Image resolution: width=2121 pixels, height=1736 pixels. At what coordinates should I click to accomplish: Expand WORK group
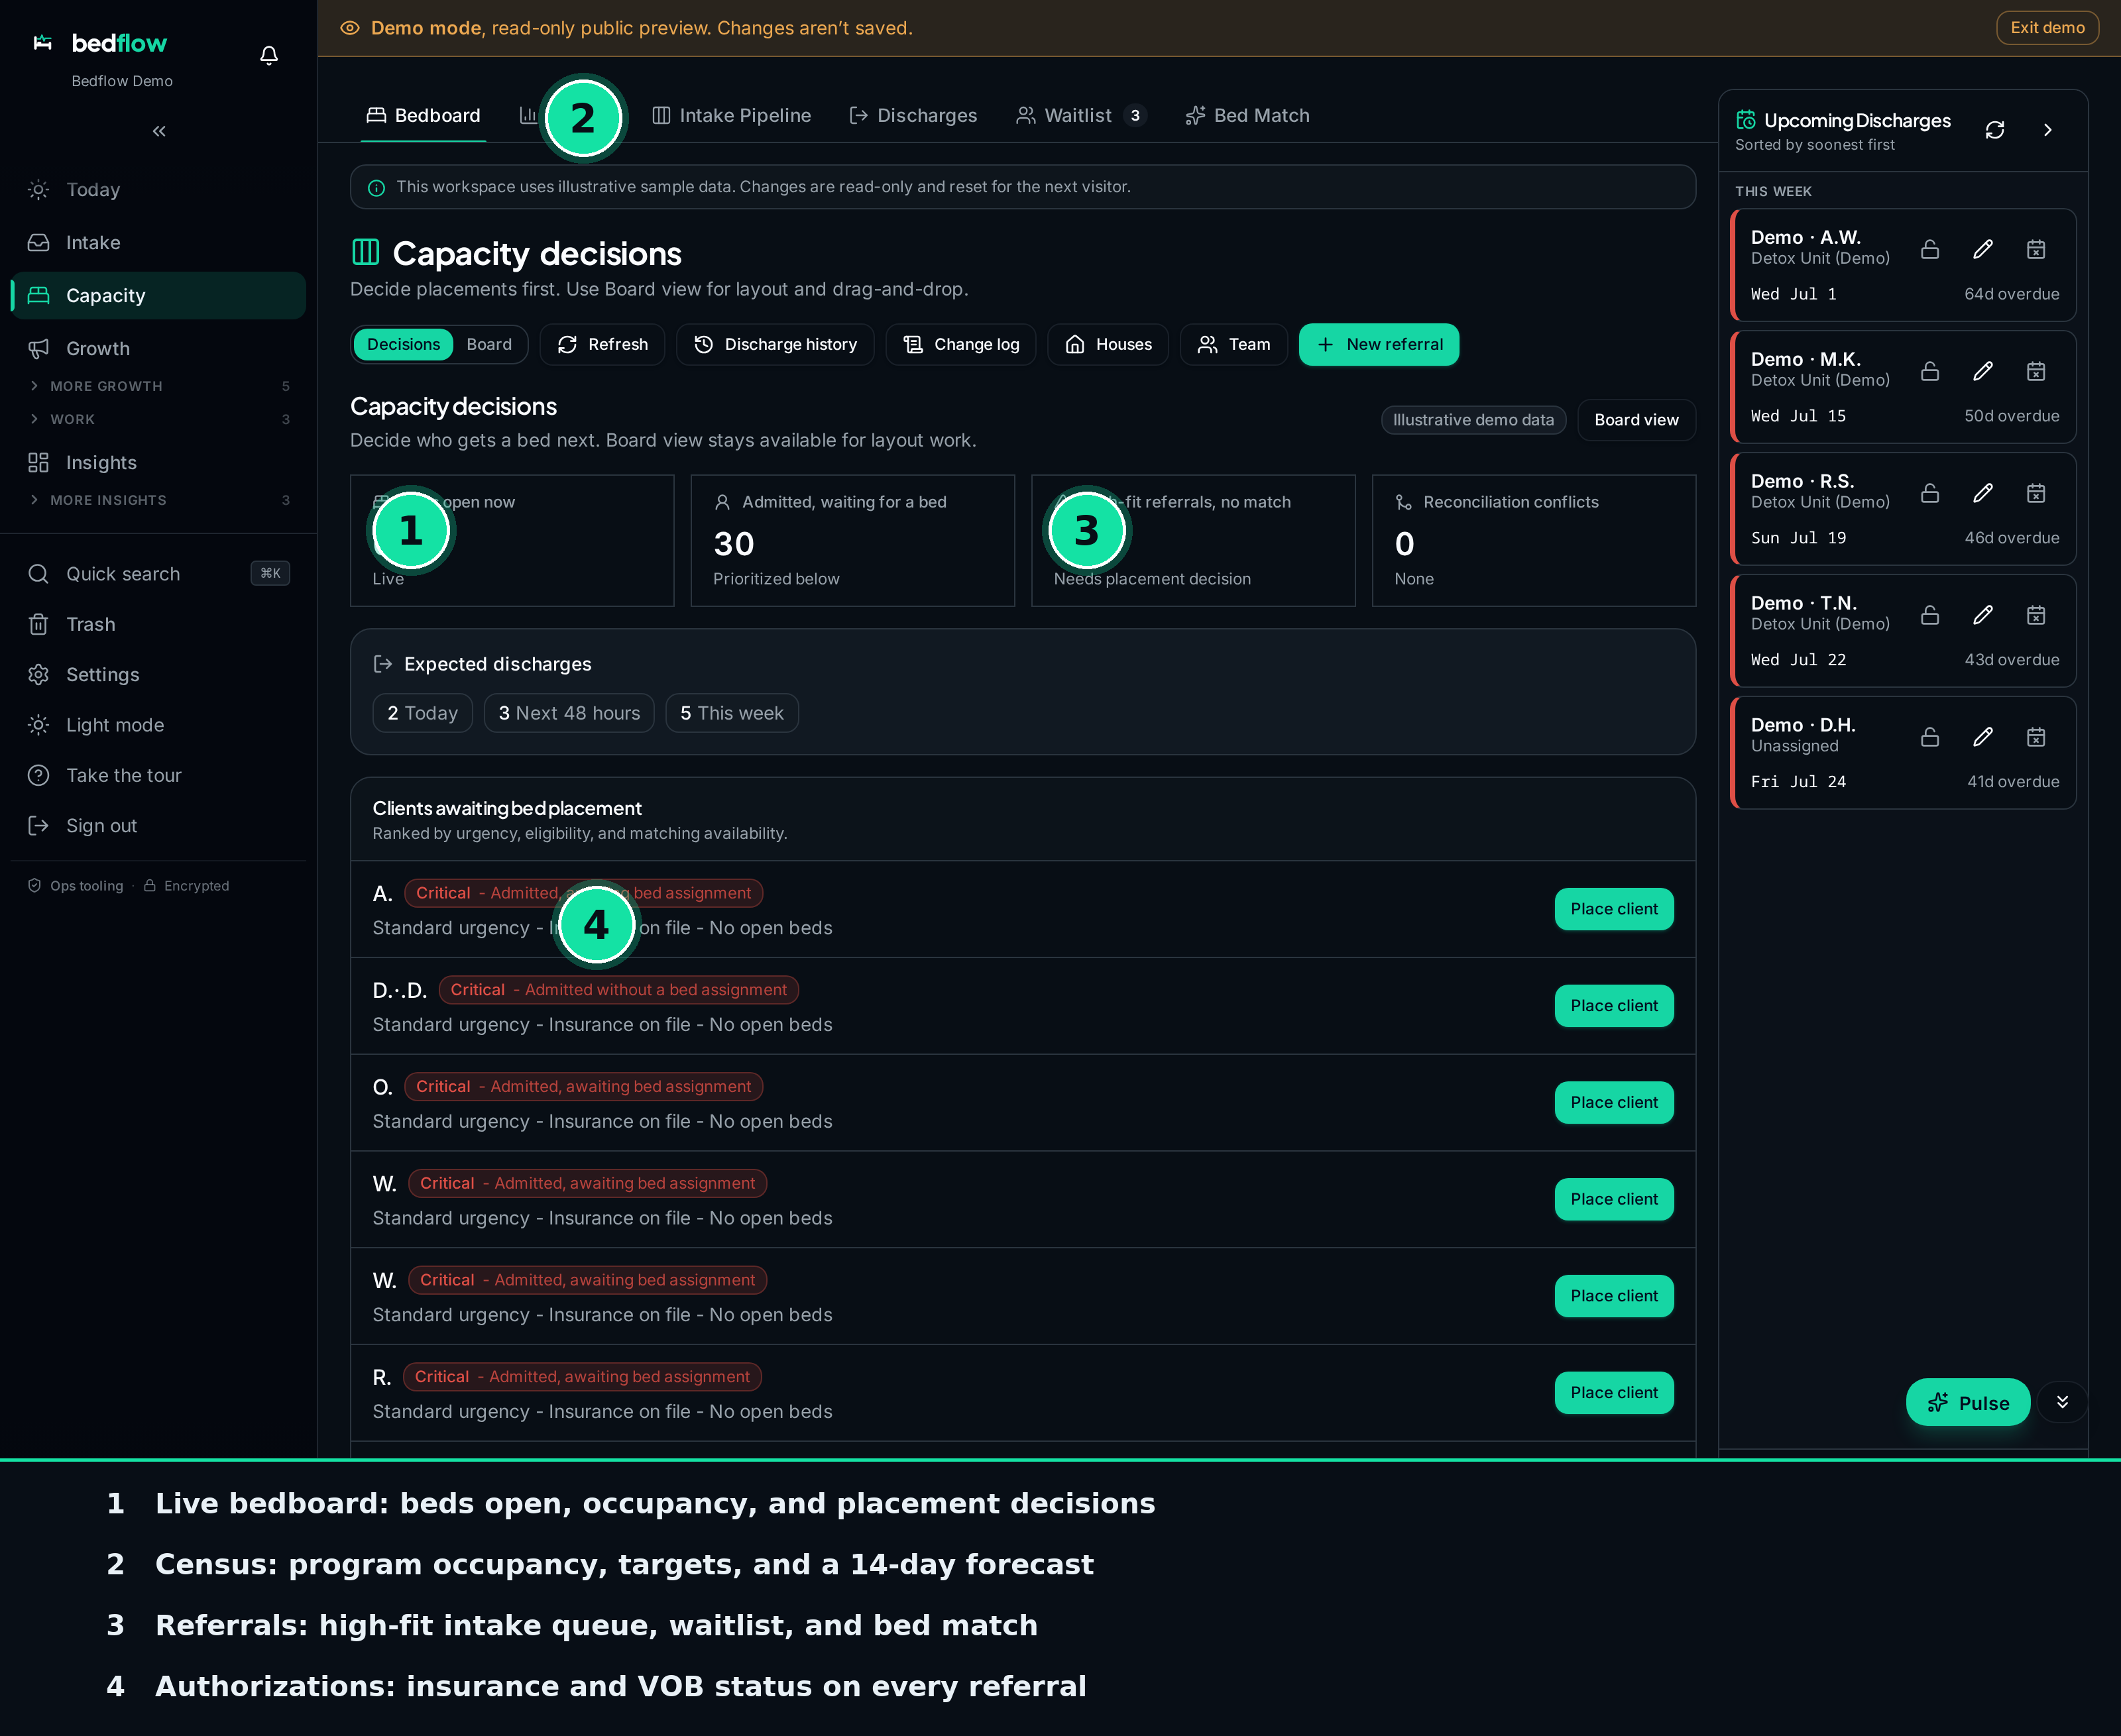pos(158,419)
